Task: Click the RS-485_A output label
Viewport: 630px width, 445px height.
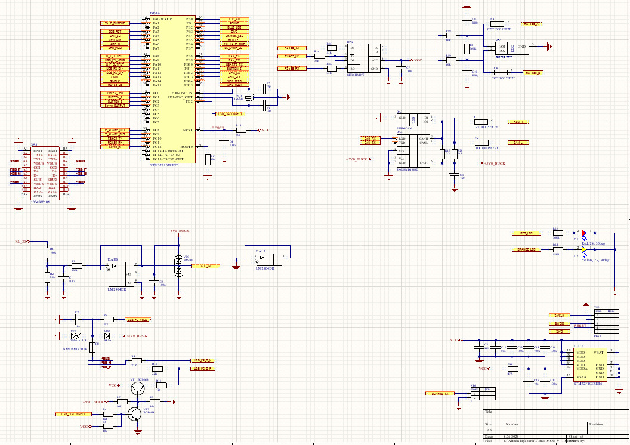Action: pos(532,24)
